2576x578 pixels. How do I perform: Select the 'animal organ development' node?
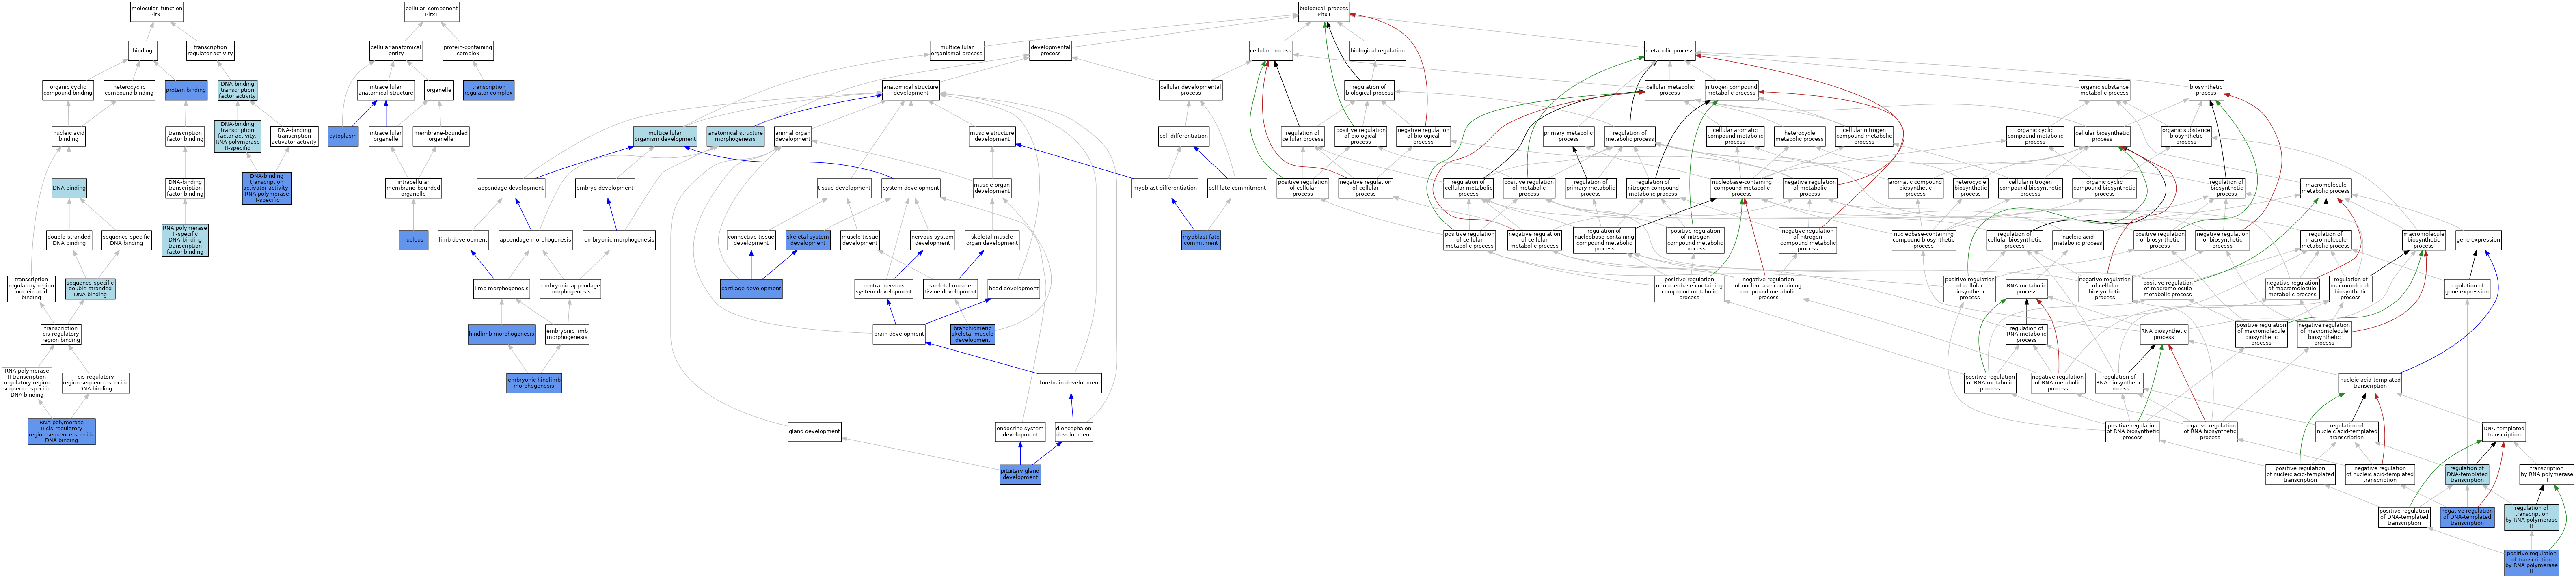click(793, 136)
